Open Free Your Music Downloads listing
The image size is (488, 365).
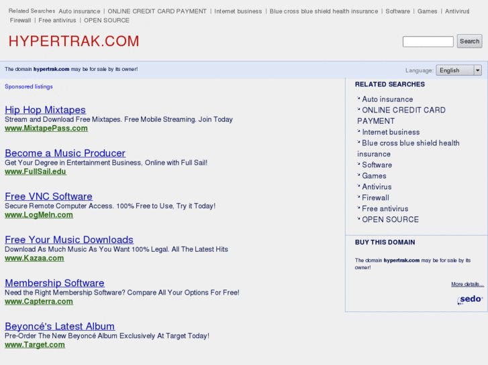tap(69, 240)
